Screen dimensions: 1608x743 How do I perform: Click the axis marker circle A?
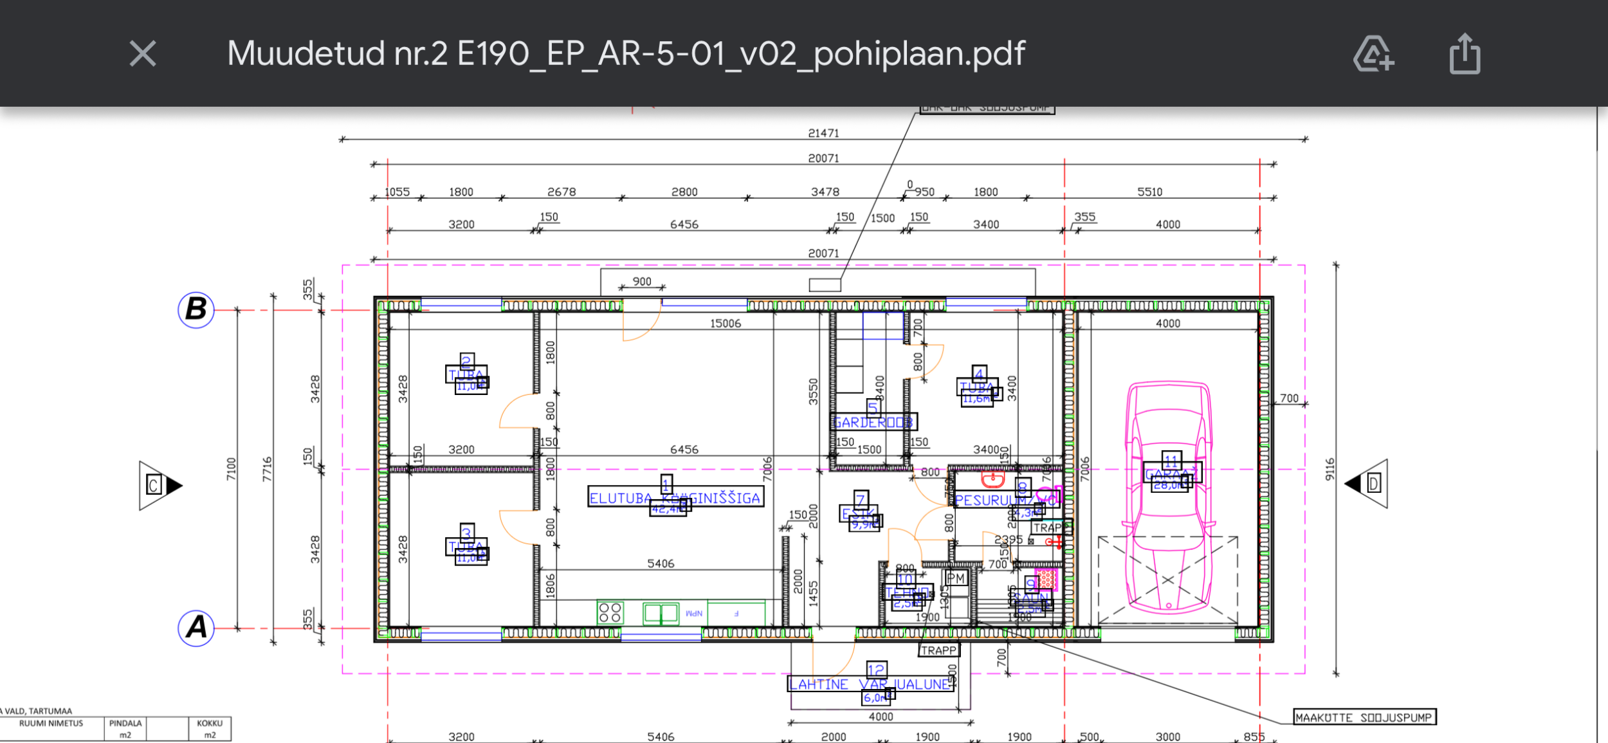click(x=196, y=627)
